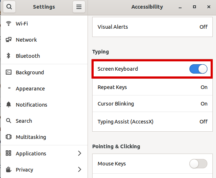Select Network in the sidebar
Viewport: 216px width, 178px height.
click(x=44, y=40)
